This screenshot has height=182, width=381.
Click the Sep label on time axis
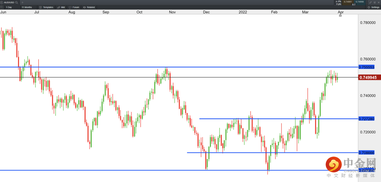point(106,12)
